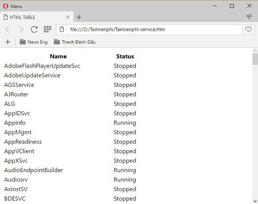Click the scrollbar up arrow
The height and width of the screenshot is (204, 258).
click(255, 51)
